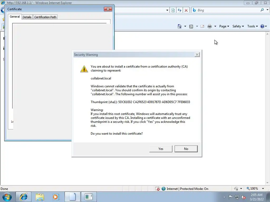Screen dimensions: 270x202
Task: Click the Done status text
Action: 4,189
